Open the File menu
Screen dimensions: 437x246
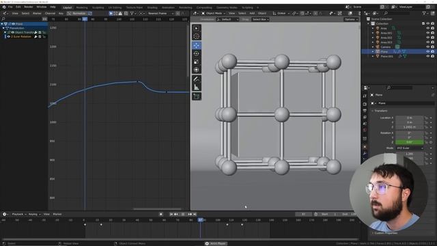(10, 7)
